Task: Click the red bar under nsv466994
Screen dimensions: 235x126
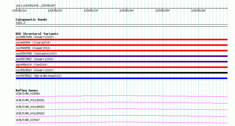Action: point(121,45)
